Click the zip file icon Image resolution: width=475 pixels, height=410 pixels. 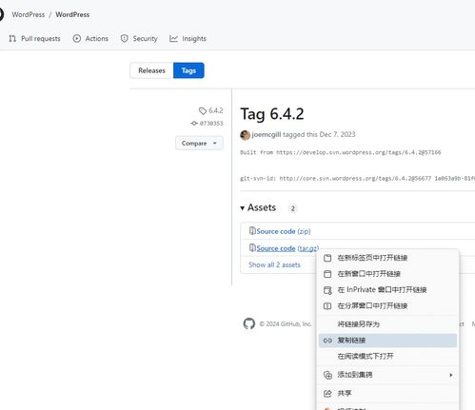(x=252, y=231)
